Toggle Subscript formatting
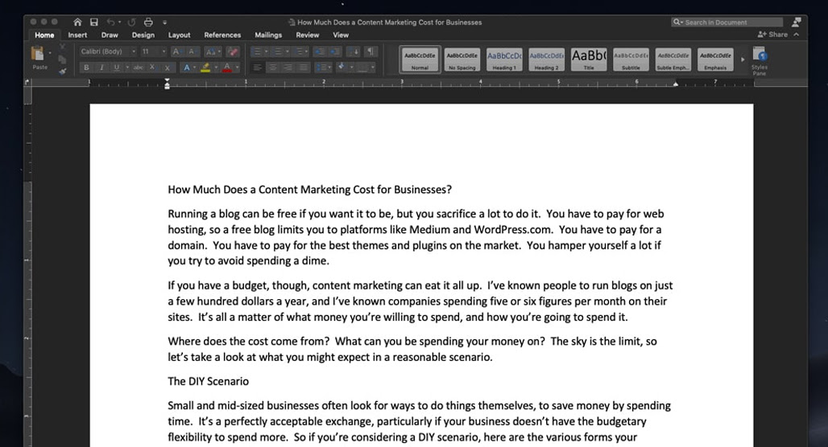828x447 pixels. click(152, 68)
